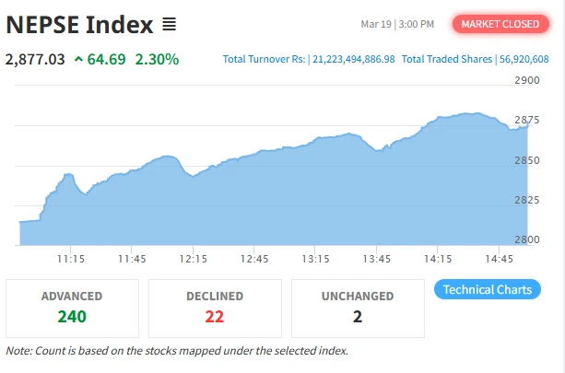Select the ADVANCED 240 stocks box
The height and width of the screenshot is (373, 565).
coord(72,308)
